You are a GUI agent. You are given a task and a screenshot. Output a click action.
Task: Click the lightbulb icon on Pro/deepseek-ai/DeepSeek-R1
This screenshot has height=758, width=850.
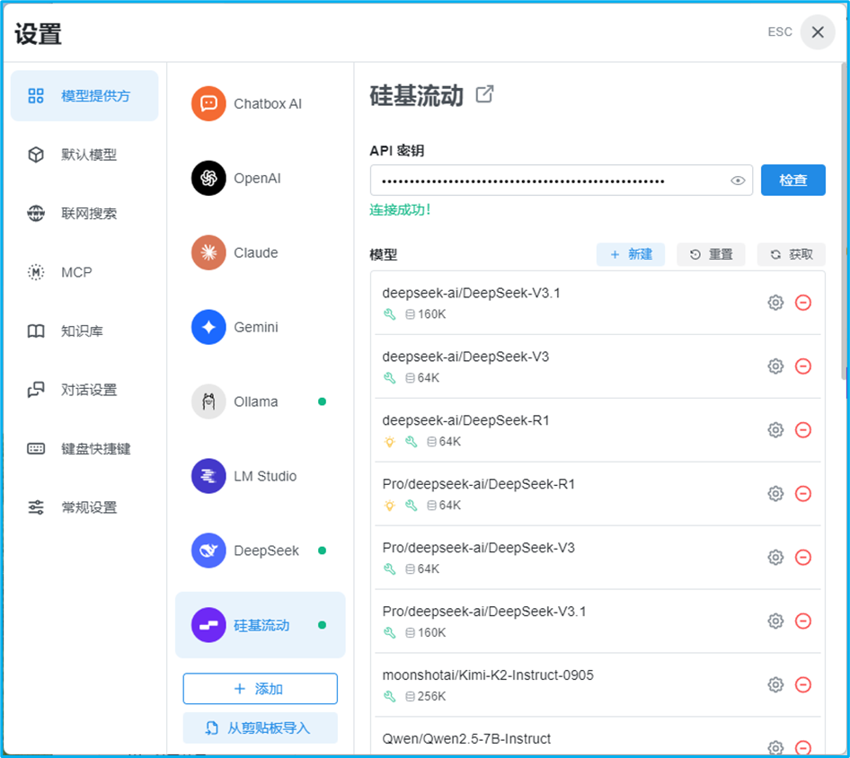(389, 506)
